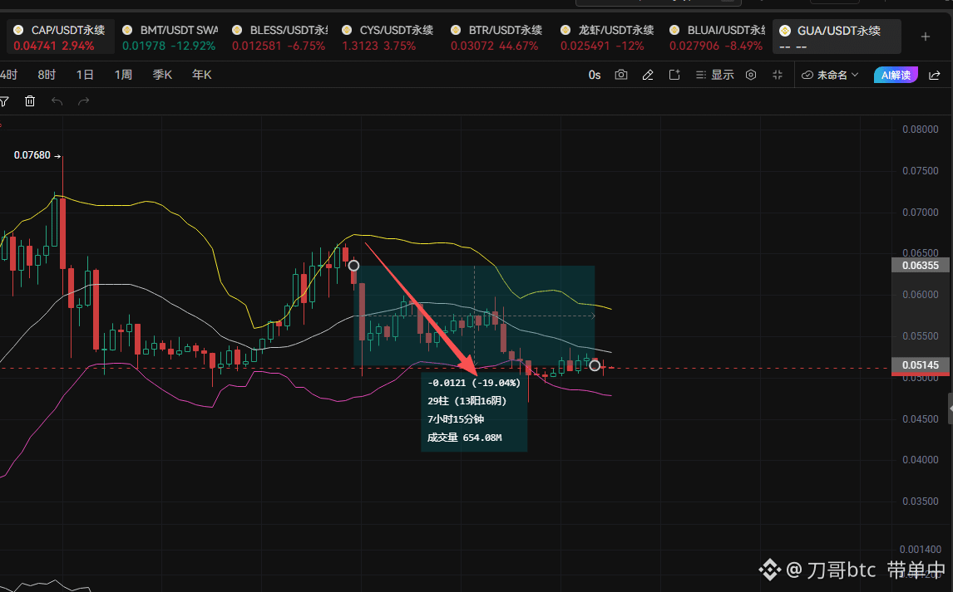Switch to the BTR/USDT永续 tab
The width and height of the screenshot is (953, 592).
(x=498, y=37)
